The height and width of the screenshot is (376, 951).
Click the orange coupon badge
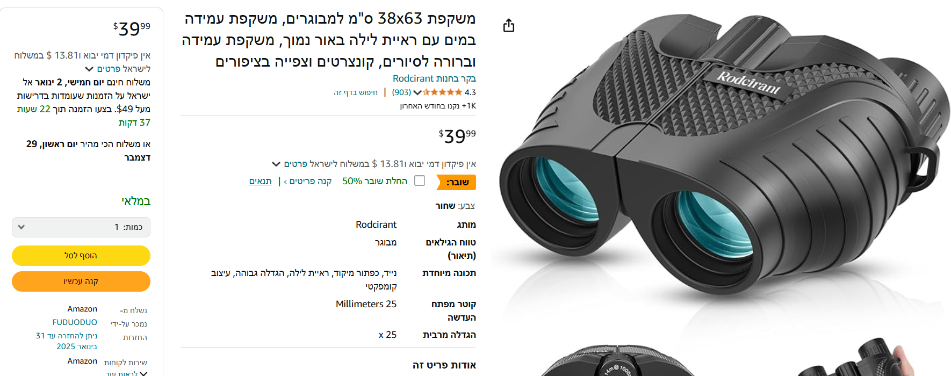click(456, 182)
